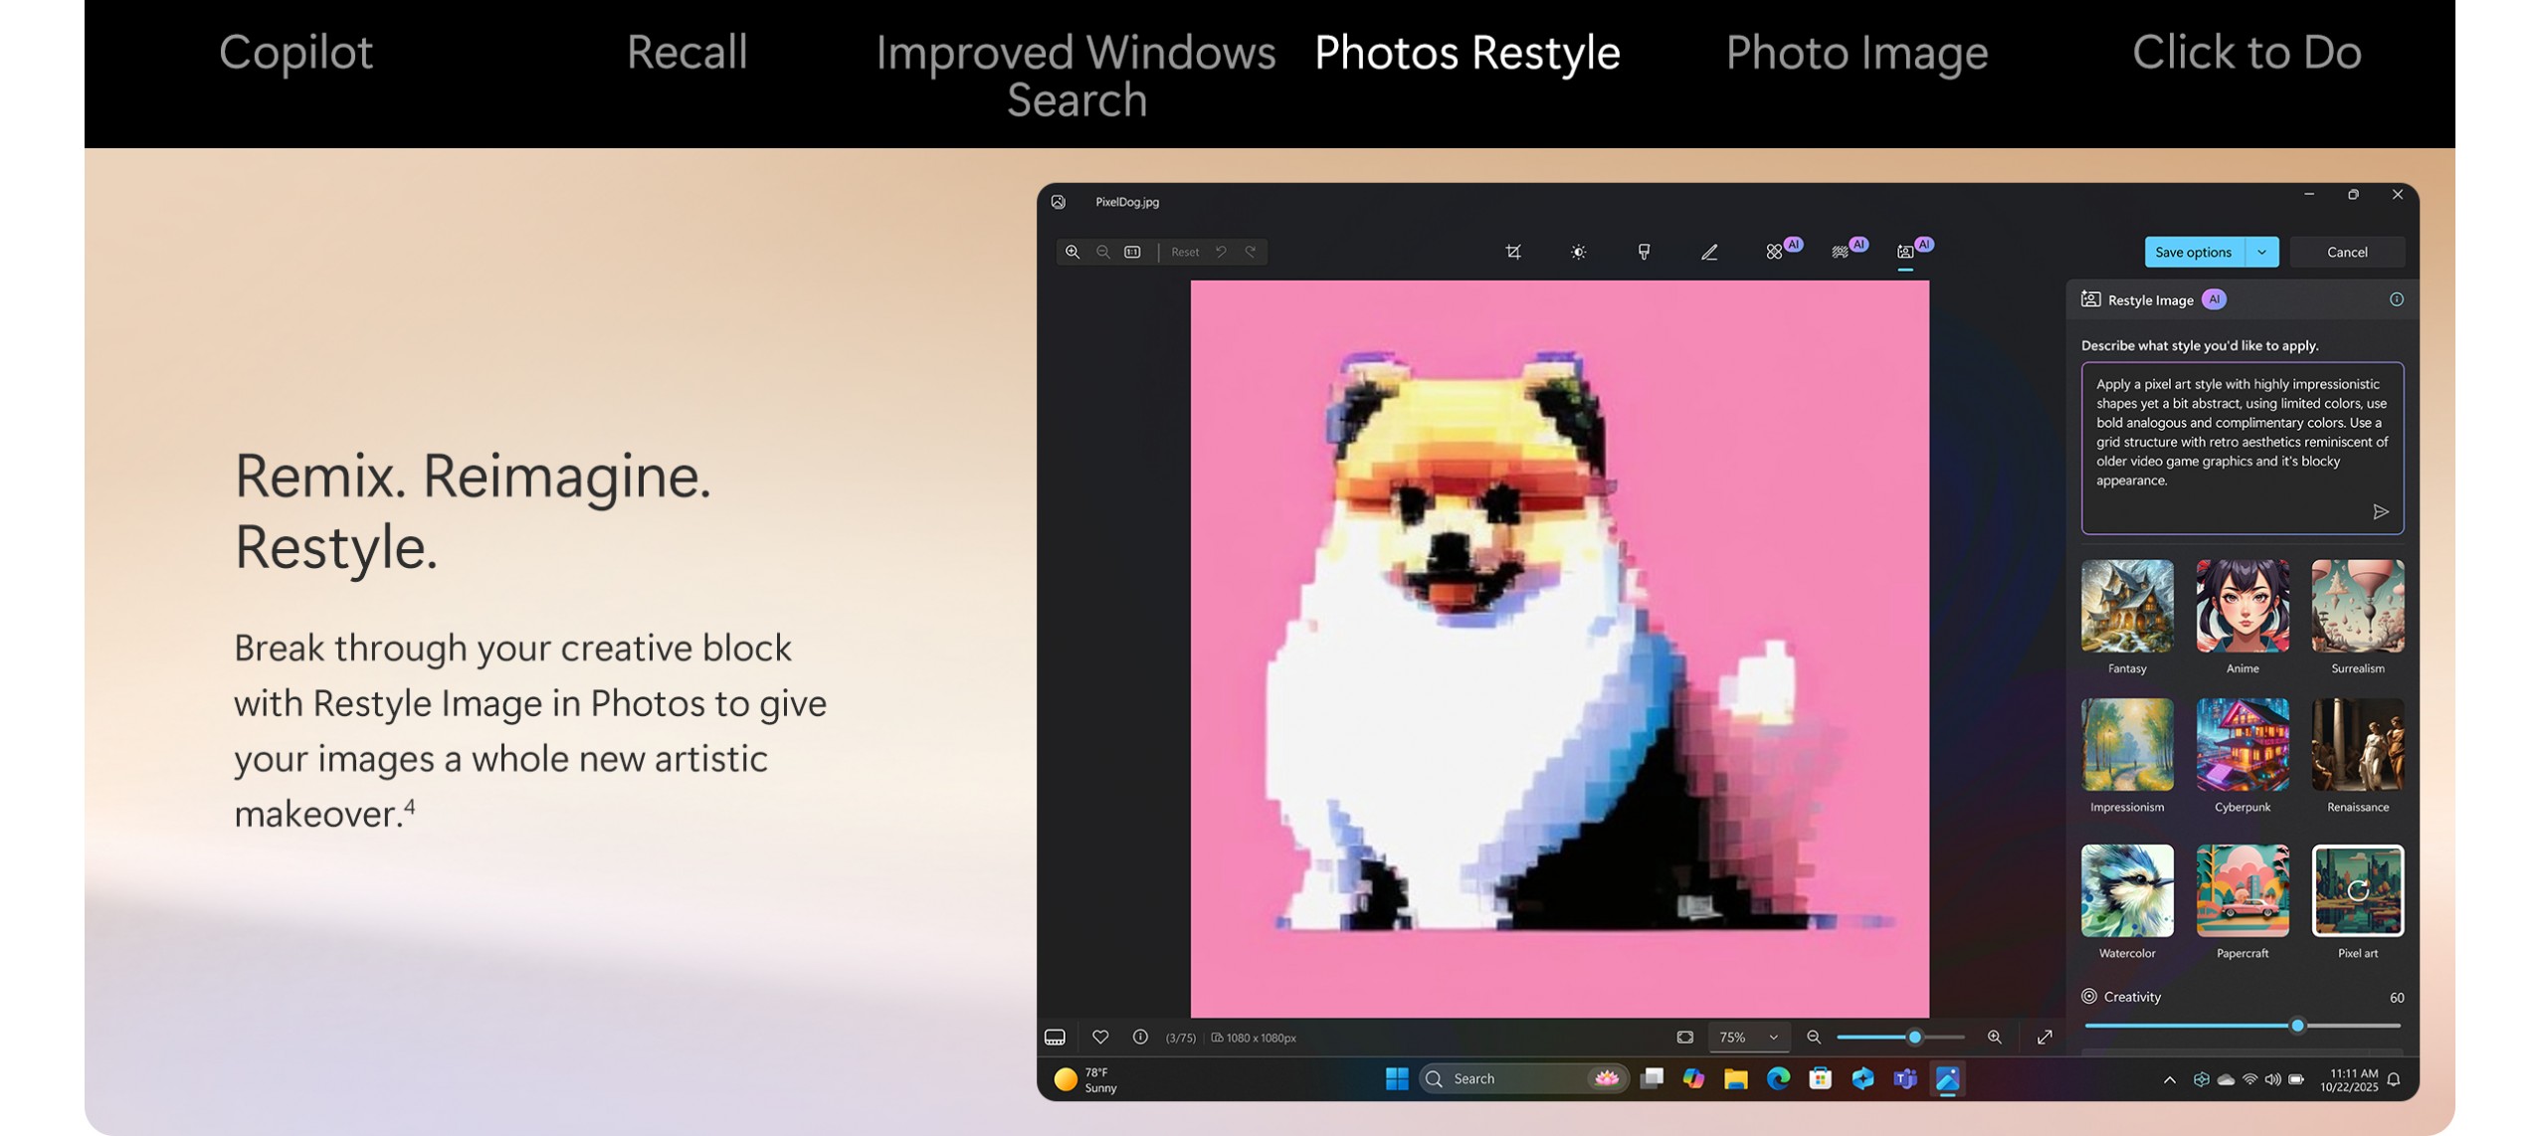Viewport: 2541px width, 1136px height.
Task: Open the AI Background tool
Action: click(1842, 252)
